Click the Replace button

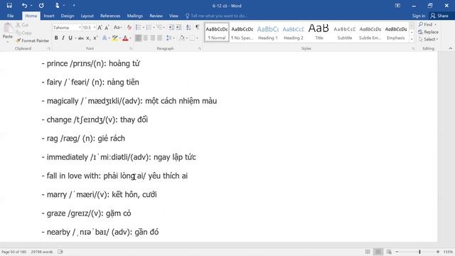pyautogui.click(x=428, y=32)
